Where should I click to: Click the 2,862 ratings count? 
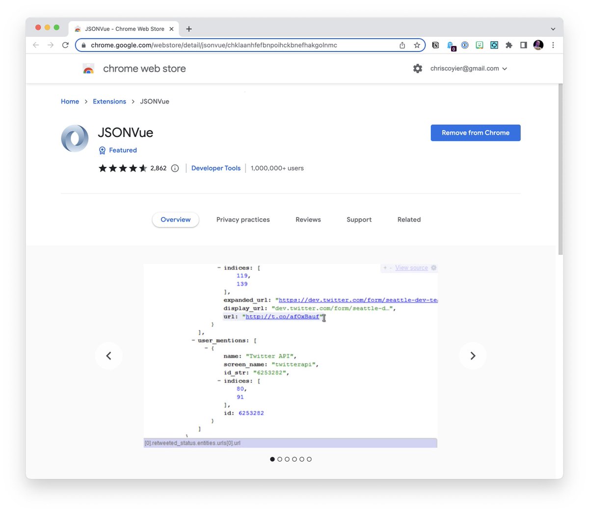pos(159,168)
